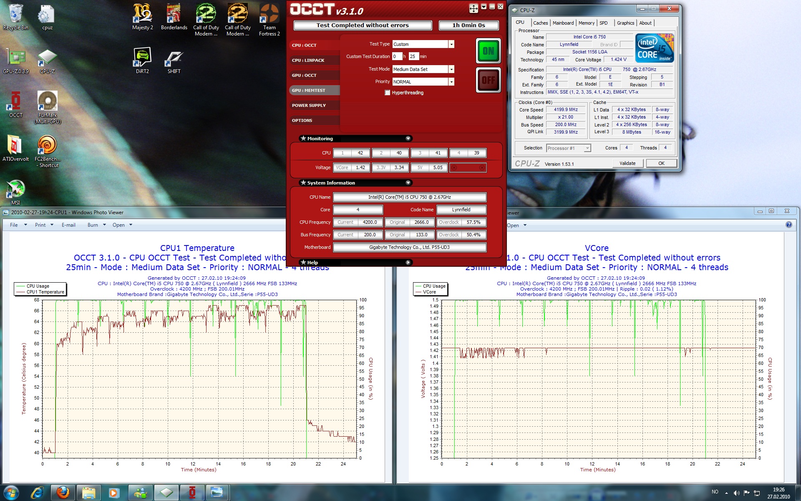Launch Borderlands desktop shortcut

(174, 18)
